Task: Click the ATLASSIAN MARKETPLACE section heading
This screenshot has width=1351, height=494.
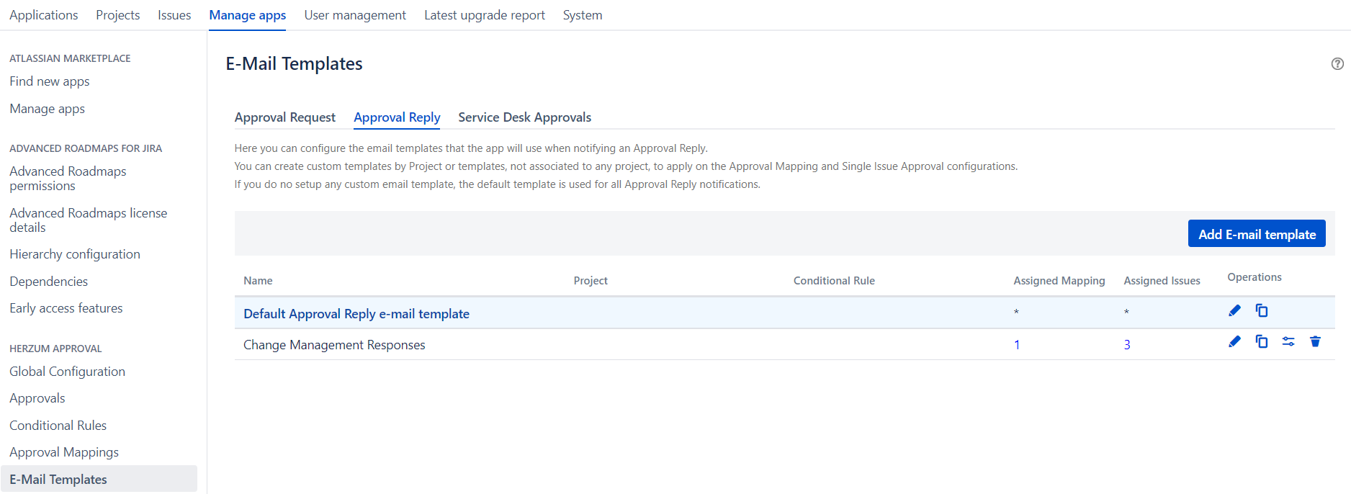Action: tap(70, 58)
